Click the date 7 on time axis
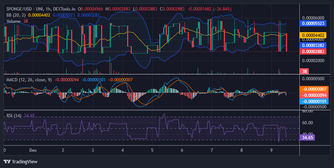 [x=212, y=150]
